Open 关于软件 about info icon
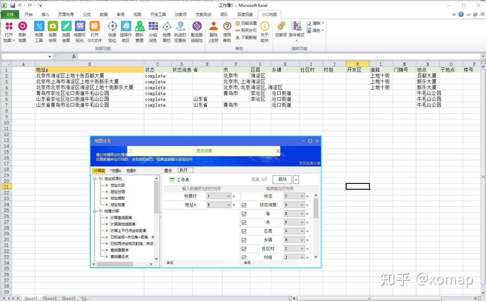The image size is (486, 301). click(265, 31)
